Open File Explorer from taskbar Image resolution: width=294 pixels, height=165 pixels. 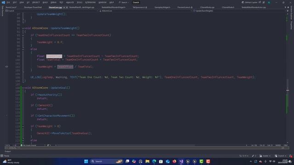tap(147, 161)
